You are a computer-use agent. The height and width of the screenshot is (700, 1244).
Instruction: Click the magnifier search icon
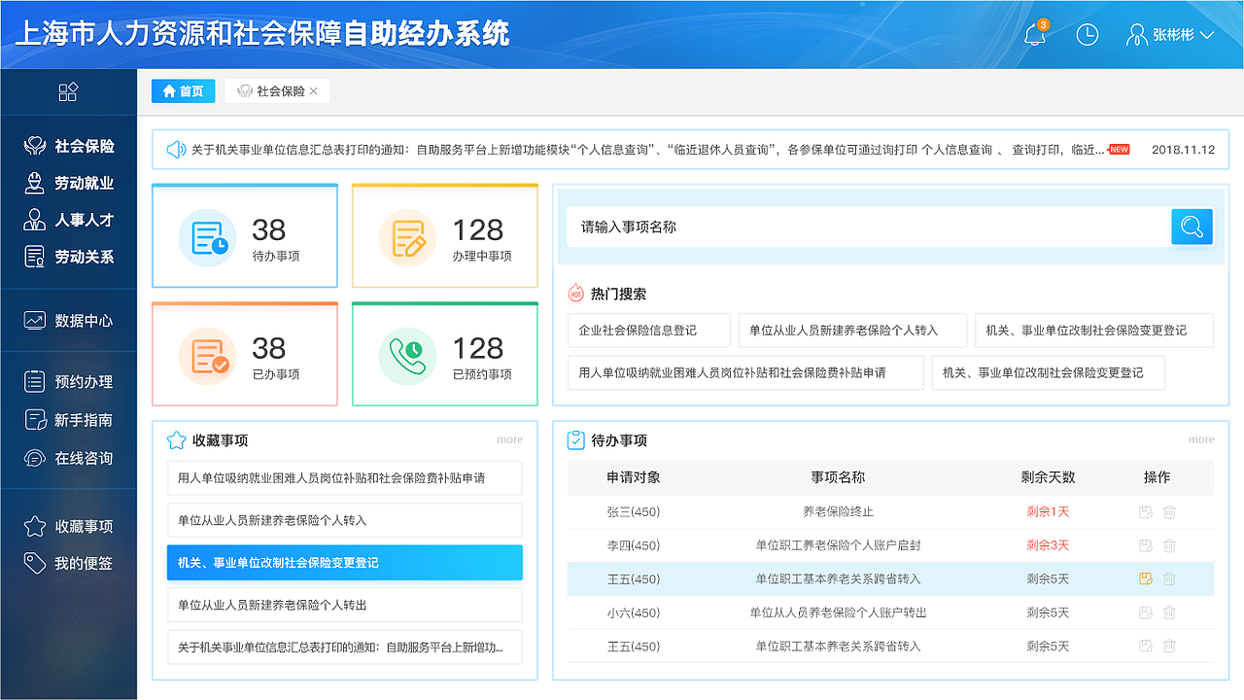point(1192,227)
